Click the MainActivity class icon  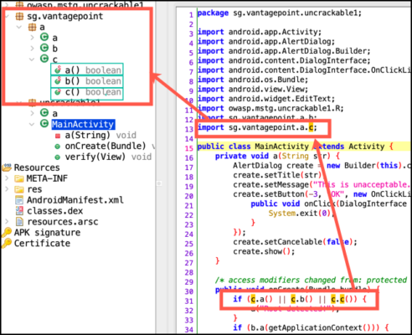(x=44, y=123)
